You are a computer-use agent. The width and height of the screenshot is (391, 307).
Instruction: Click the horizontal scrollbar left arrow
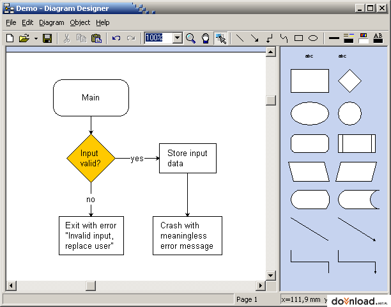pos(11,285)
